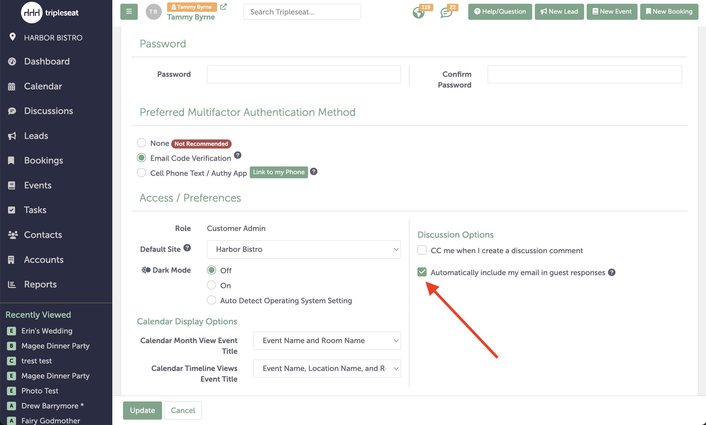Open help icon next to Link to my Phone

[x=314, y=171]
